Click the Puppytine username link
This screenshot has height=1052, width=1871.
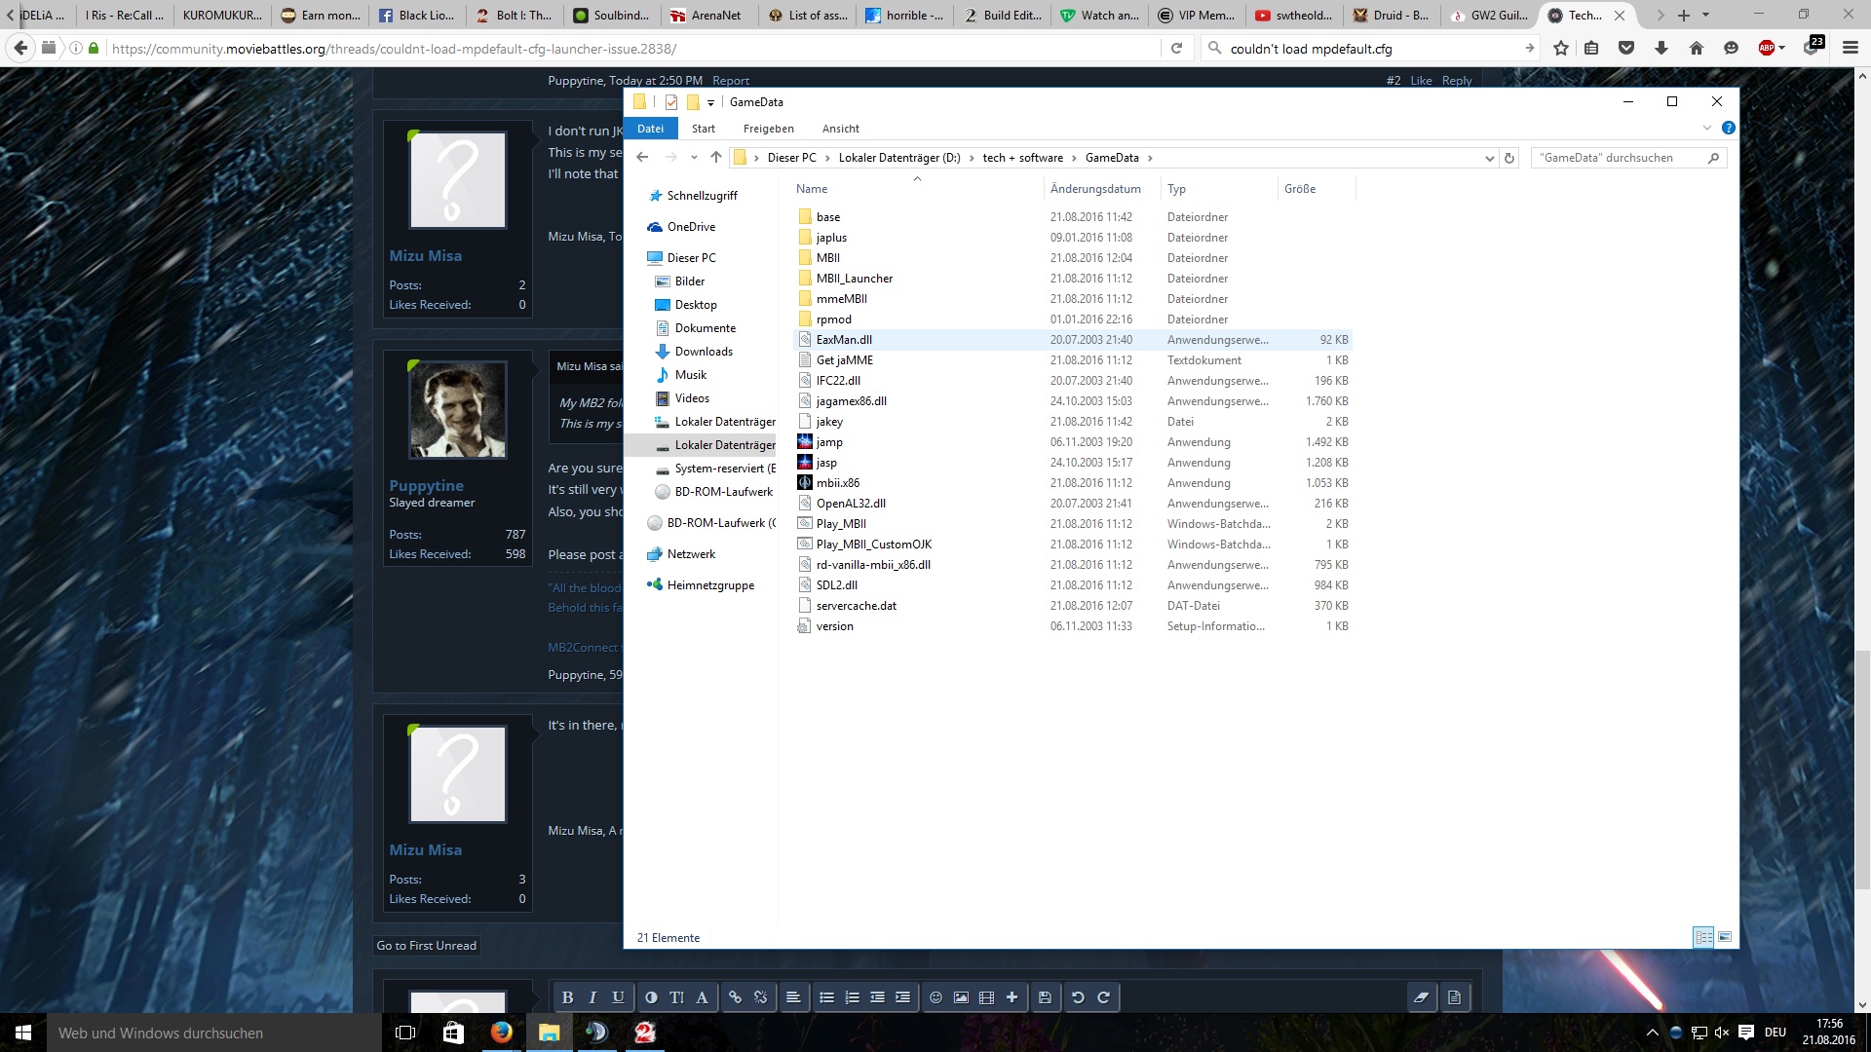426,485
